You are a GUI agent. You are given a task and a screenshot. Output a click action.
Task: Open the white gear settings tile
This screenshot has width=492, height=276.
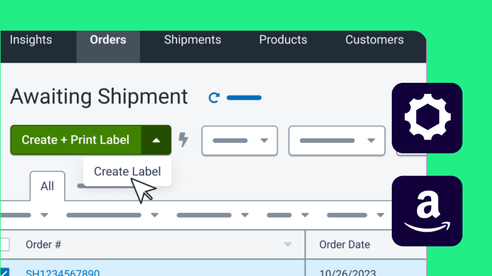[x=427, y=118]
